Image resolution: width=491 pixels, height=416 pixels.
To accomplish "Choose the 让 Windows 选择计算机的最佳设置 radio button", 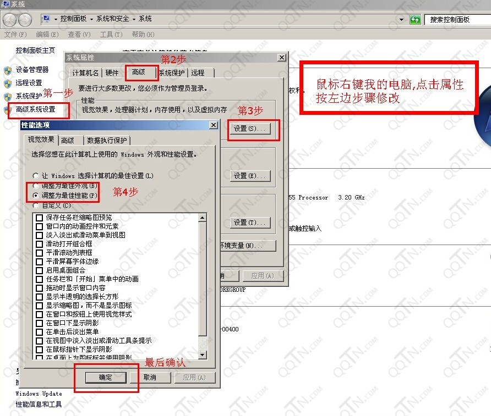I will click(36, 176).
